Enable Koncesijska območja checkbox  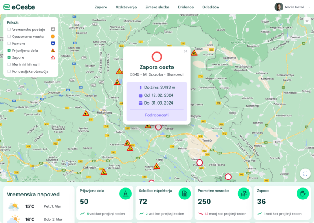click(9, 71)
